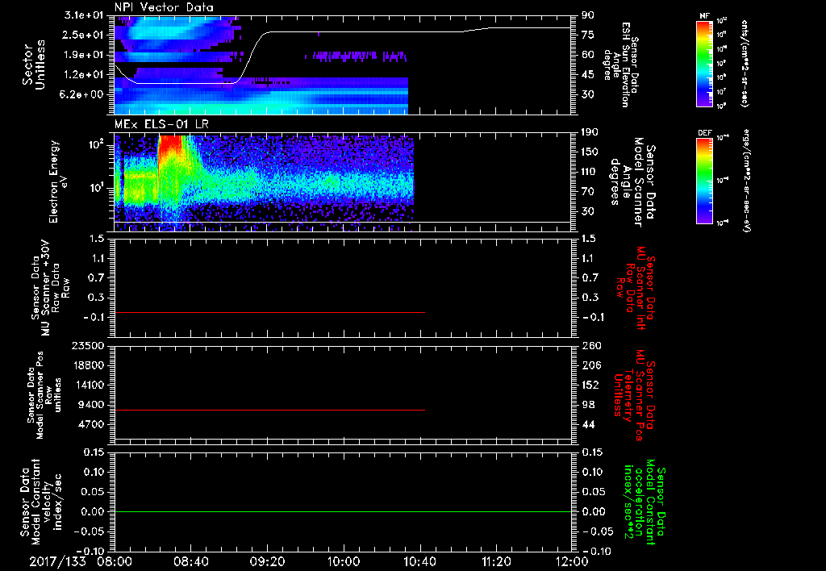This screenshot has width=826, height=571.
Task: Click the 2017/133 date label
Action: pos(57,561)
